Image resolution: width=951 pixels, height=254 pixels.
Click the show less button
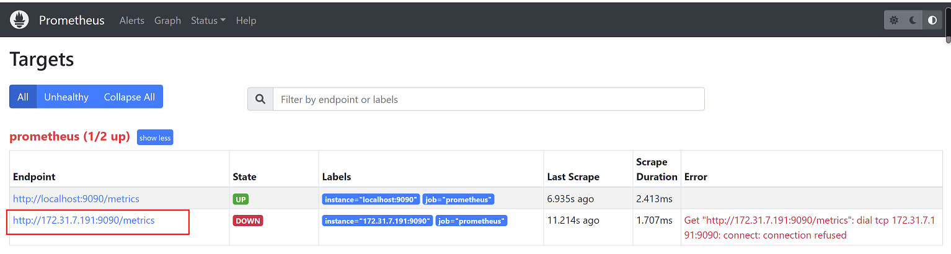155,138
